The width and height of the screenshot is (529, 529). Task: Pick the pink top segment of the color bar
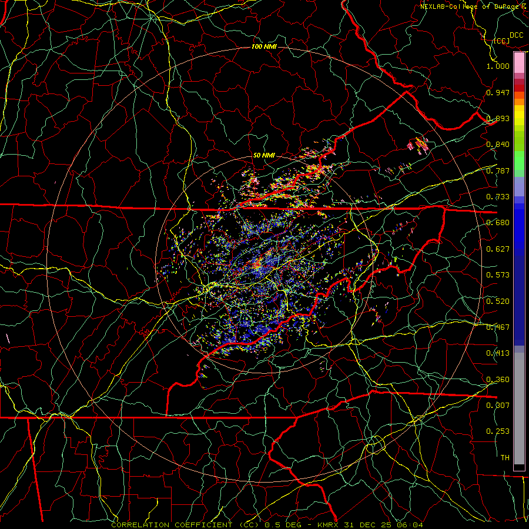click(x=519, y=63)
